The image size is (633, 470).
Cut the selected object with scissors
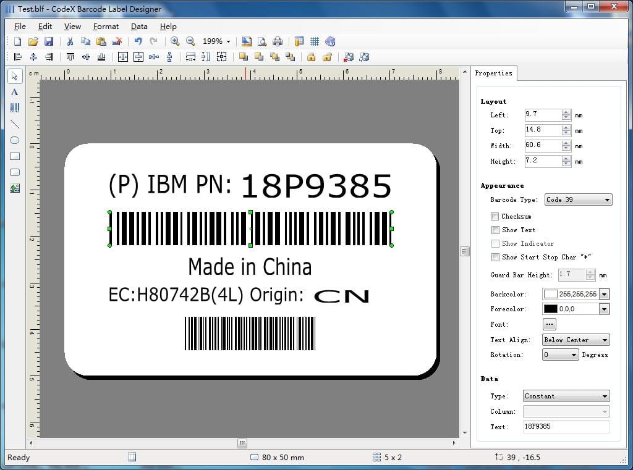[x=70, y=41]
